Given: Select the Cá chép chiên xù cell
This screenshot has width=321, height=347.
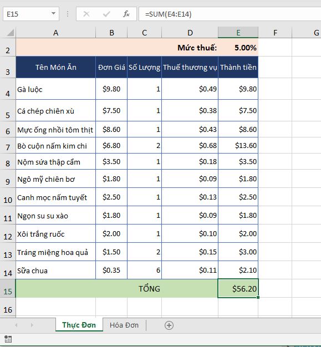Looking at the screenshot, I should [56, 110].
